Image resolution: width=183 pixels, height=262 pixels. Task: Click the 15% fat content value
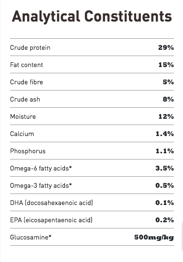point(166,65)
